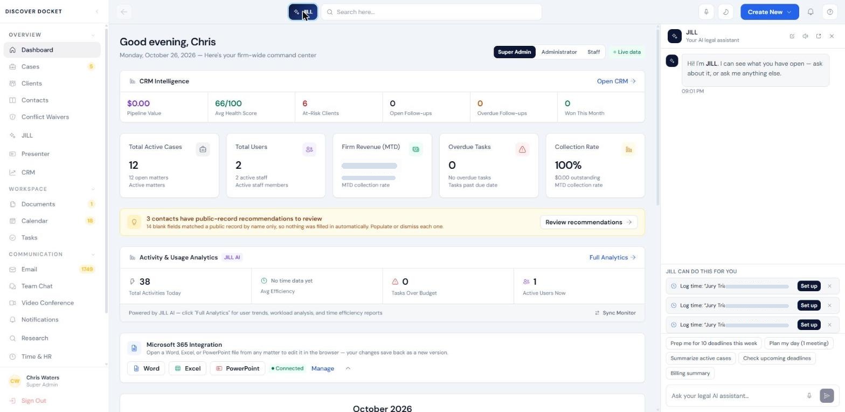
Task: Switch view to Super Admin role
Action: click(514, 52)
